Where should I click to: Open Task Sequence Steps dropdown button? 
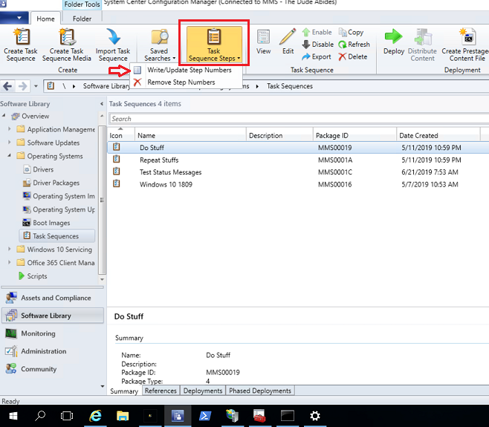(x=214, y=44)
